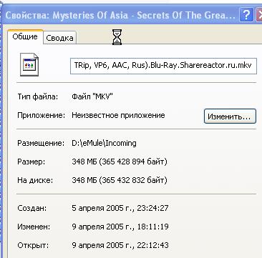
Task: Click the MKV file type icon
Action: [x=29, y=64]
